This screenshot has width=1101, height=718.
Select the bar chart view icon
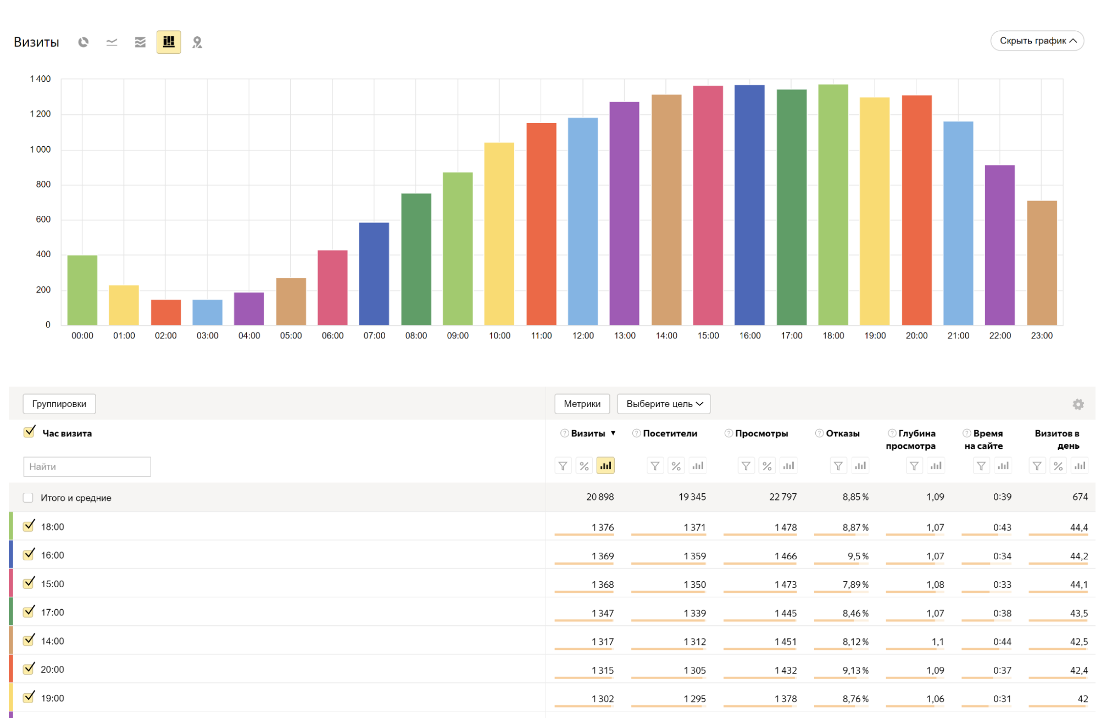click(169, 42)
